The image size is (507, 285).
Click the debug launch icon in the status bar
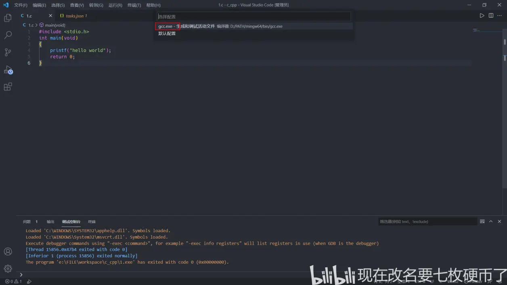[29, 281]
